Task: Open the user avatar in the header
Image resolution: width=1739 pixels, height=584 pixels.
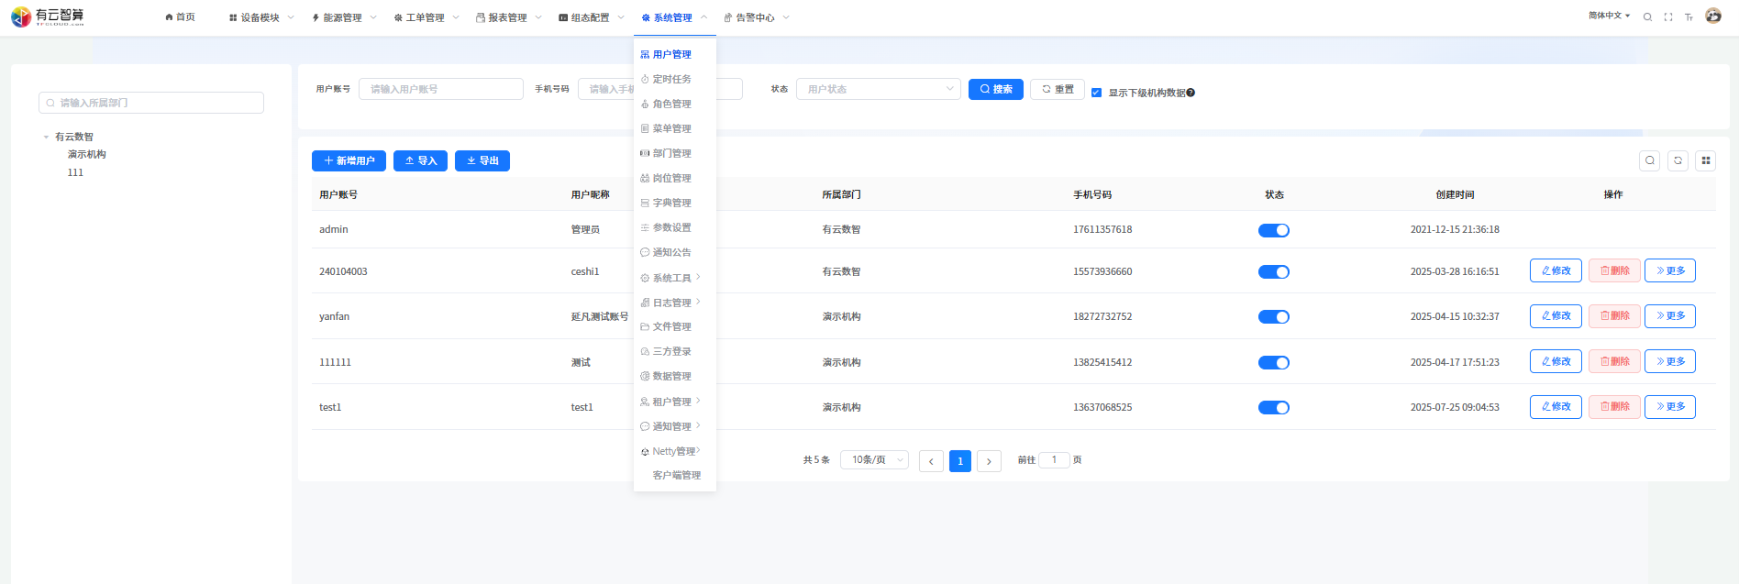Action: [1713, 16]
